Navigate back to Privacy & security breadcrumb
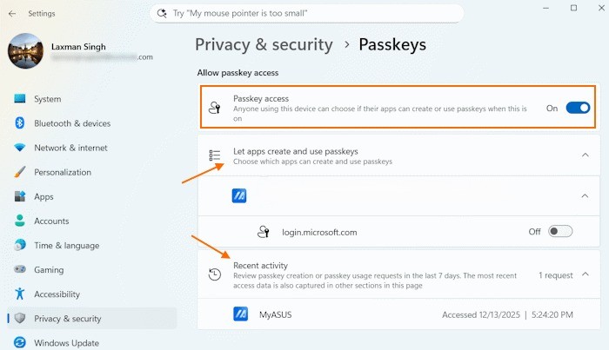The height and width of the screenshot is (350, 609). click(x=264, y=44)
